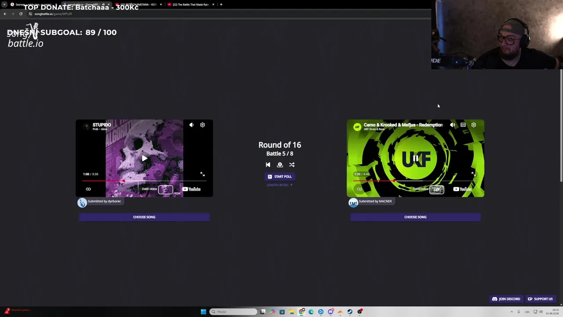Open File Explorer from the taskbar

click(292, 312)
